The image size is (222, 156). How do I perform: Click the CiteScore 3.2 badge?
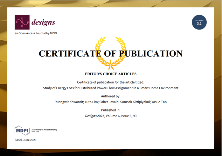point(199,22)
